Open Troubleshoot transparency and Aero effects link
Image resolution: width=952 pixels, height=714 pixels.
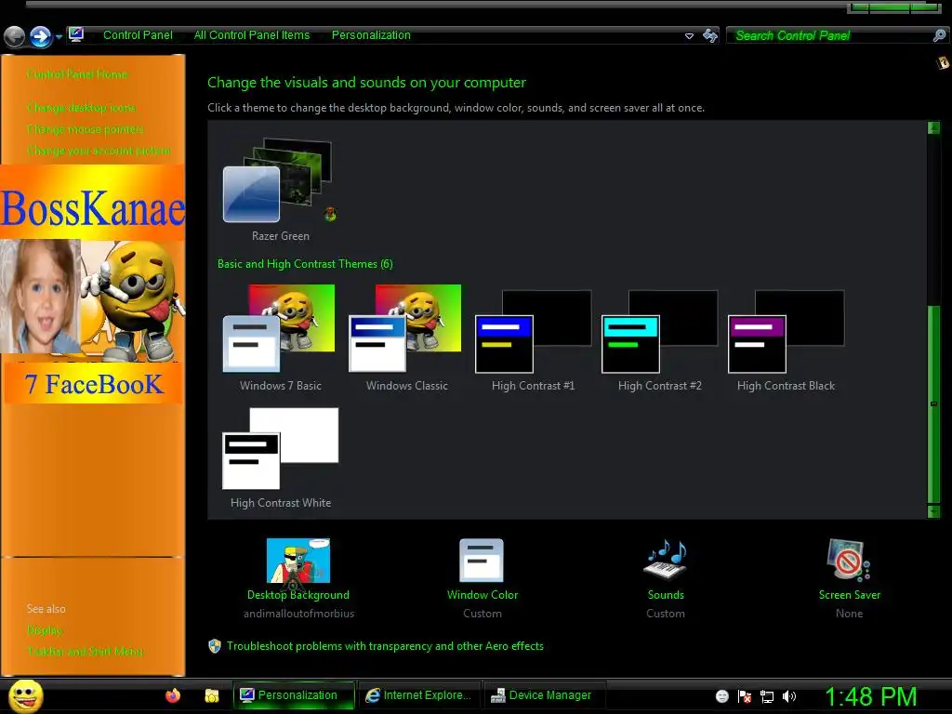click(385, 647)
